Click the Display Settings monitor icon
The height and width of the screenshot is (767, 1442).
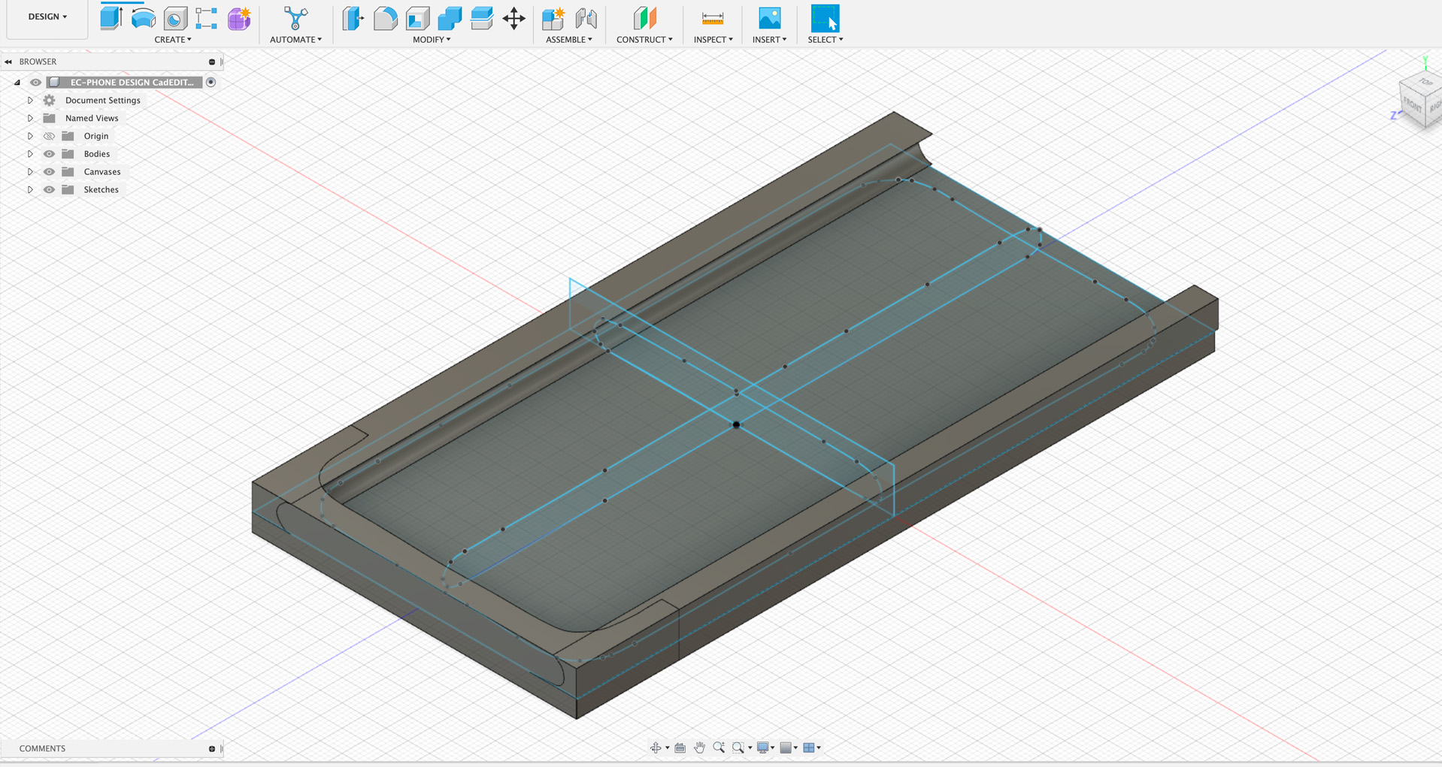pos(763,747)
